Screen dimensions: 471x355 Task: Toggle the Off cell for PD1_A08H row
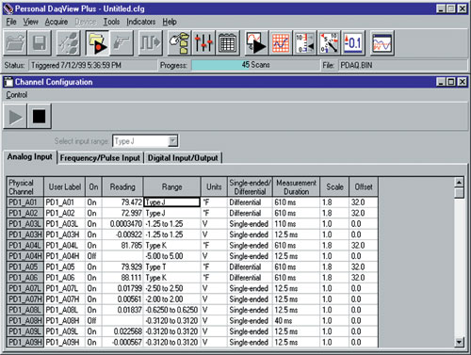point(93,321)
